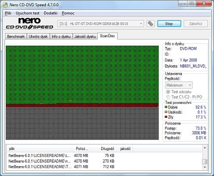Click the 73.8 % Postęp value
Viewport: 214px width, 176px height.
[201, 128]
